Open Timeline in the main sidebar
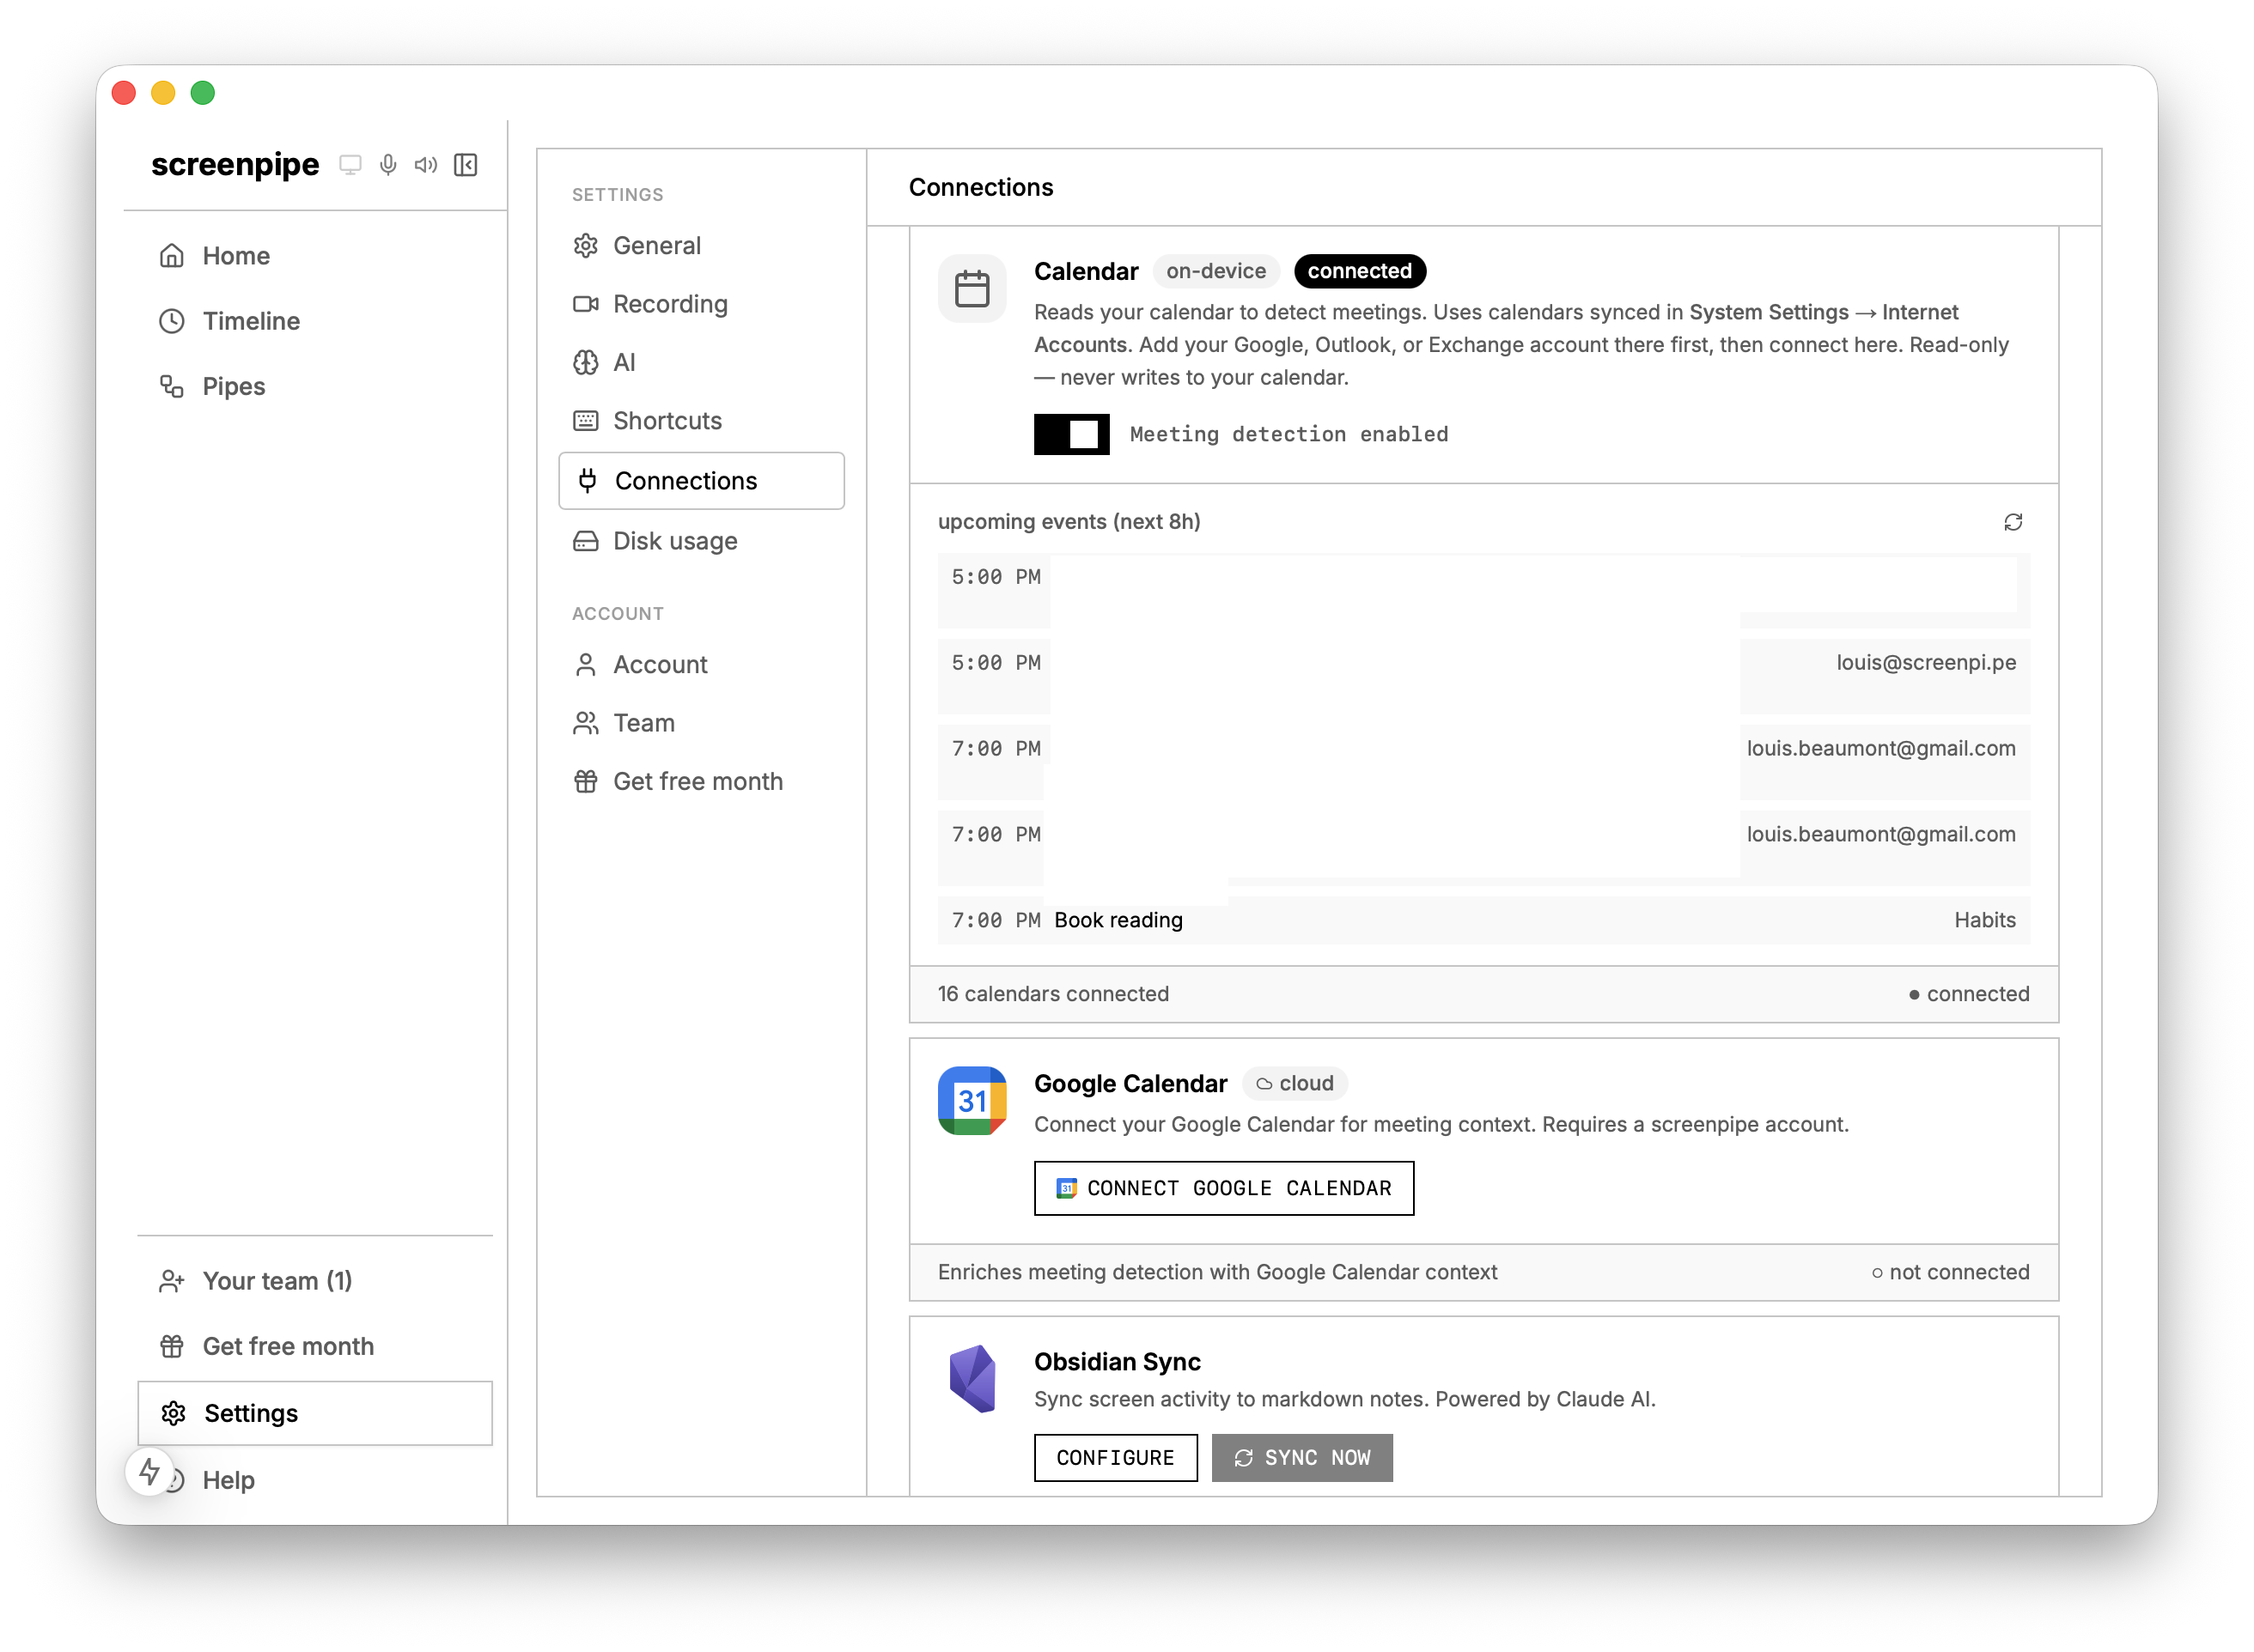 coord(250,321)
